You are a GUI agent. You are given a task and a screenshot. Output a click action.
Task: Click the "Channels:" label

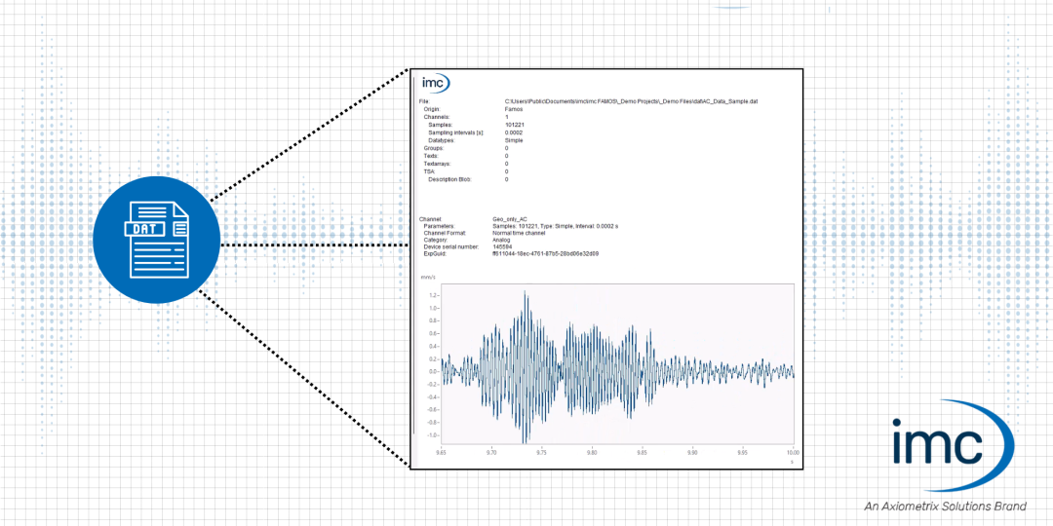coord(436,117)
